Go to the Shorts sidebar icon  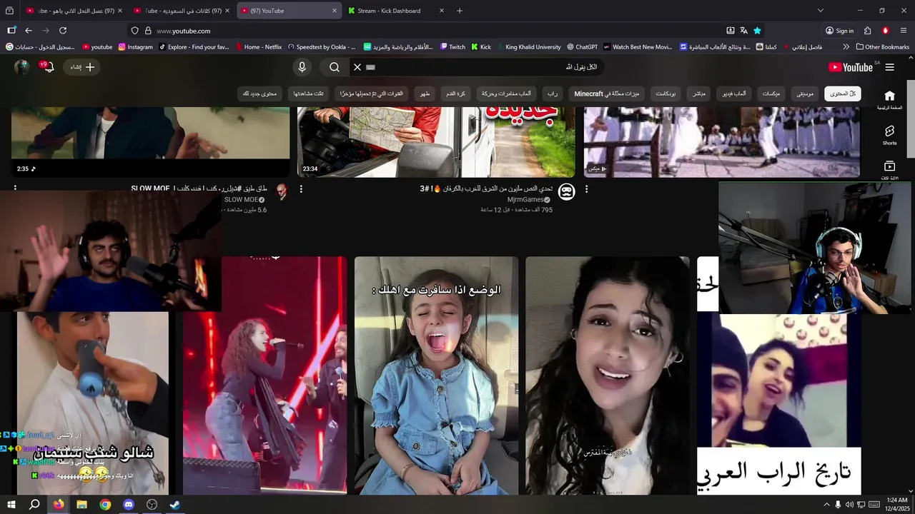pyautogui.click(x=889, y=134)
